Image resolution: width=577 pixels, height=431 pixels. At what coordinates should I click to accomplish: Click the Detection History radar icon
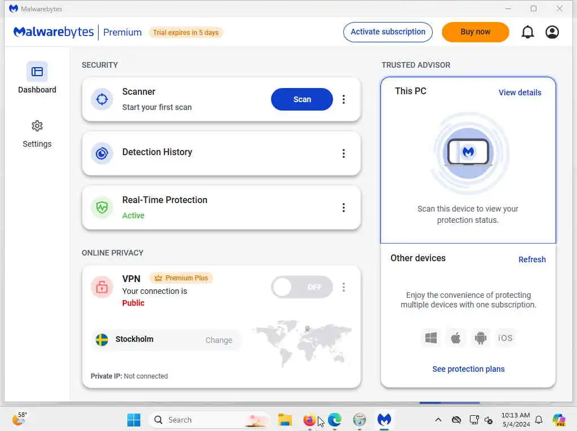[x=102, y=153]
